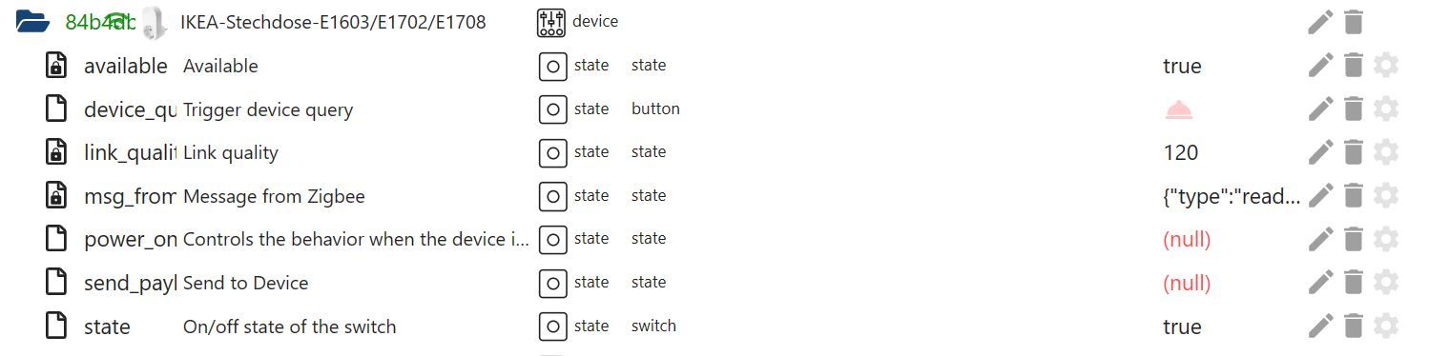The image size is (1429, 356).
Task: Trigger the device query bell button
Action: point(1179,109)
